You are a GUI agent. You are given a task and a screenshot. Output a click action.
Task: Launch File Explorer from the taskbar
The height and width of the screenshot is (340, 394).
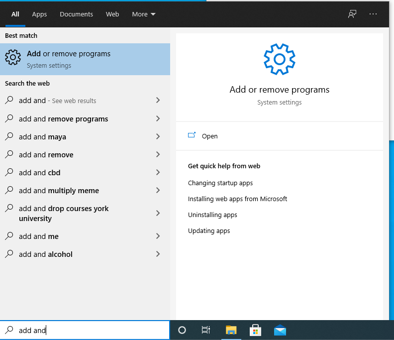(x=231, y=330)
